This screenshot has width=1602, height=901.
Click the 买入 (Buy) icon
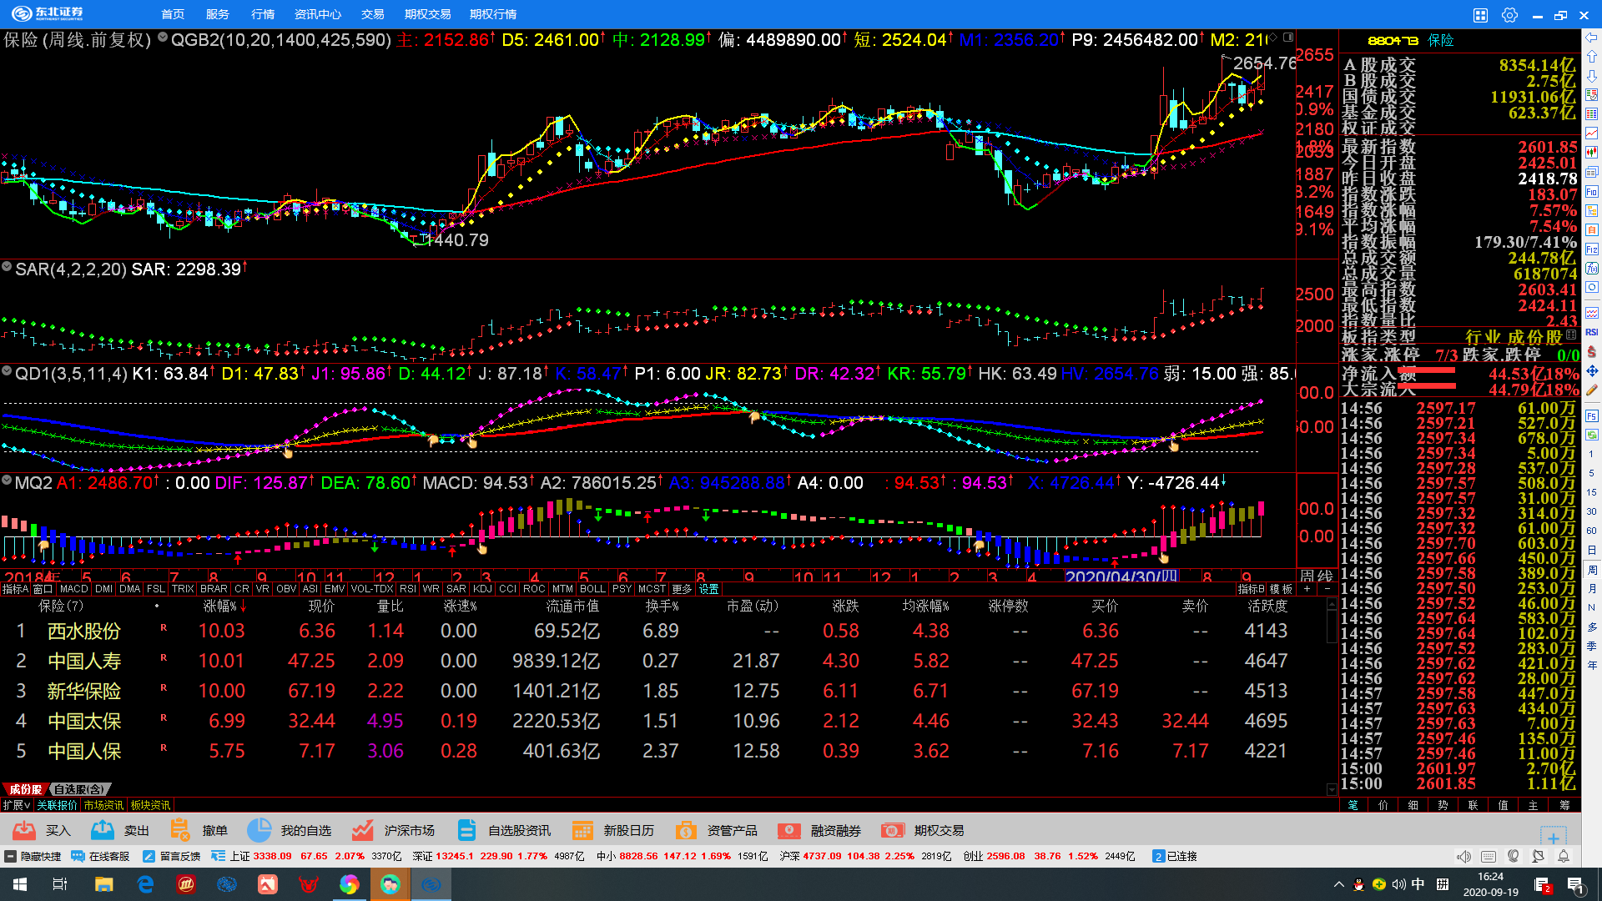click(x=25, y=830)
